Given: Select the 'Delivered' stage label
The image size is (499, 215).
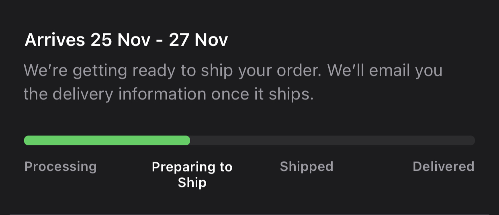Looking at the screenshot, I should point(443,166).
